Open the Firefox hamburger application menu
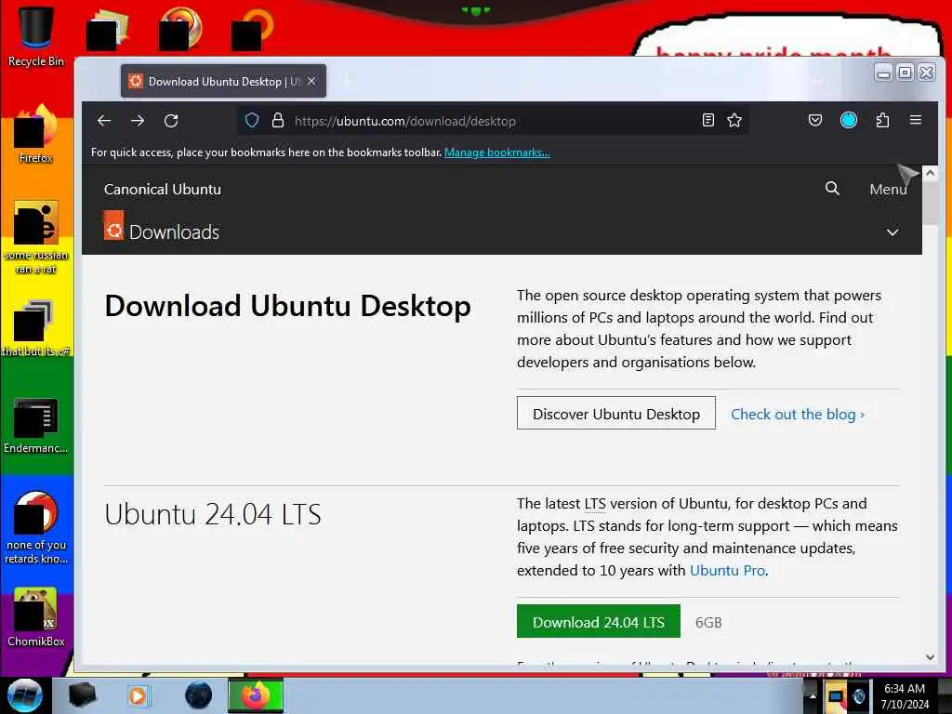The image size is (952, 714). 916,120
